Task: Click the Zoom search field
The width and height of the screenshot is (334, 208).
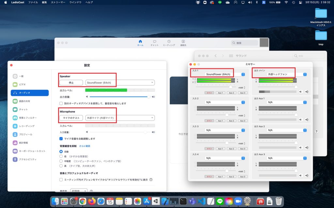Action: [245, 43]
